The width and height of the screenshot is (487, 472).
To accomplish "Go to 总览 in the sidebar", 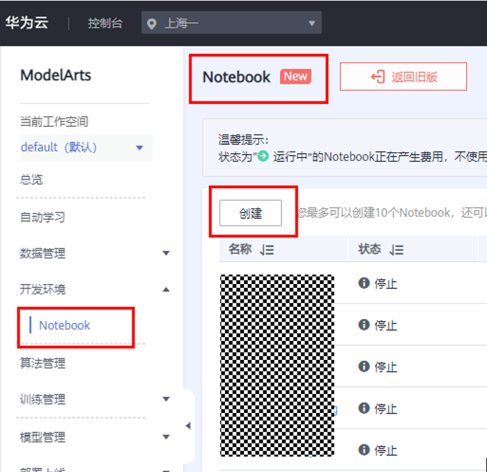I will pos(32,179).
